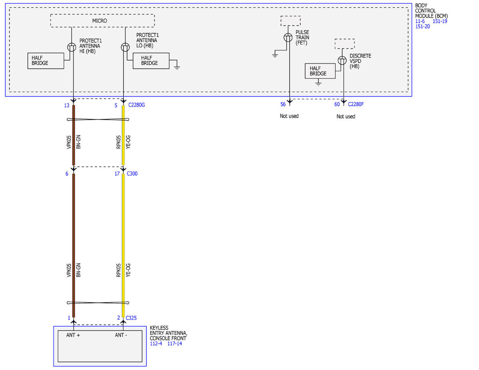Select the PULSE TRAIN (FET) label
Image resolution: width=479 pixels, height=370 pixels.
tap(303, 38)
